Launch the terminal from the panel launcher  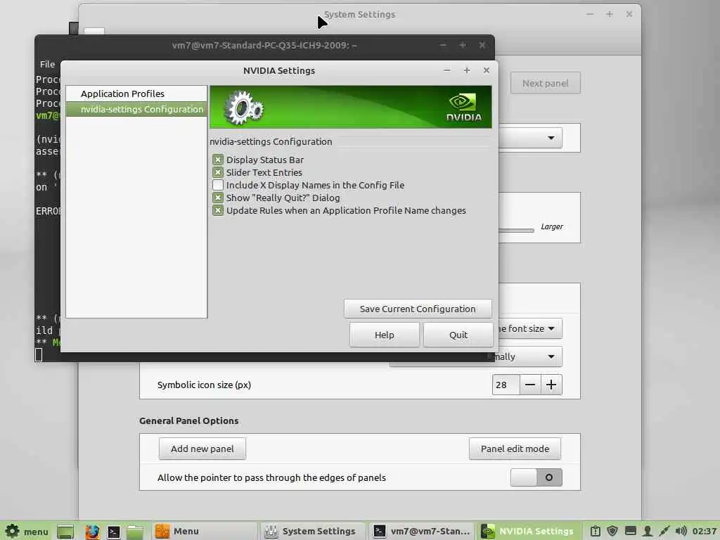click(113, 532)
